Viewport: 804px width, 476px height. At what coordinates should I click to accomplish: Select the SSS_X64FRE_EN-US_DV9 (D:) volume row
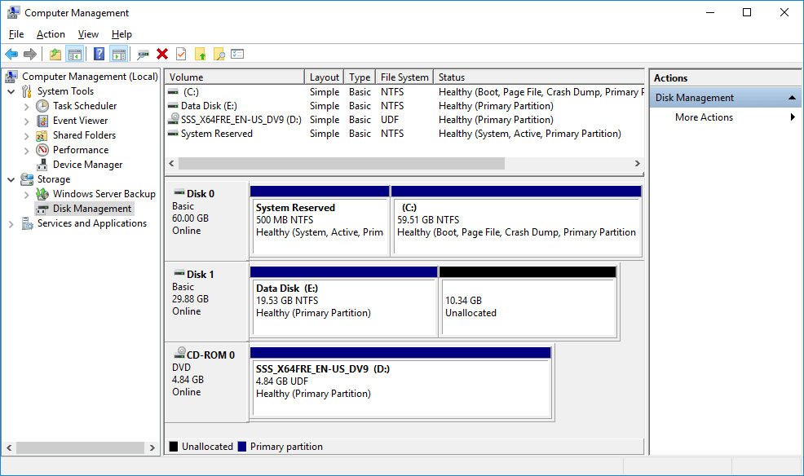point(404,120)
